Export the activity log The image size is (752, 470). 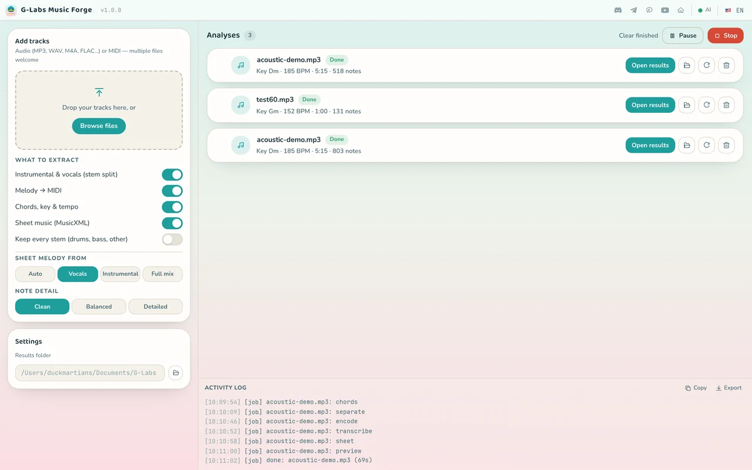(x=728, y=388)
